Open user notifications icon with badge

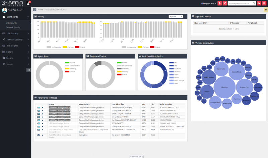click(x=28, y=3)
